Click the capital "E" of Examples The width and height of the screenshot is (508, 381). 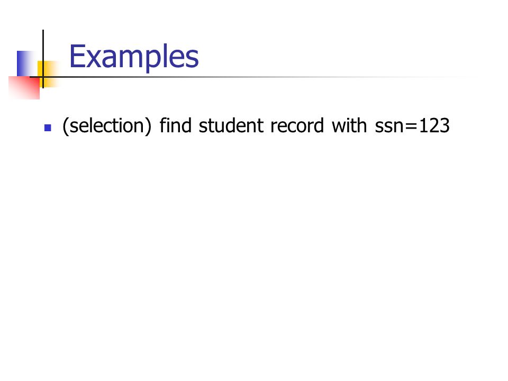tap(77, 57)
